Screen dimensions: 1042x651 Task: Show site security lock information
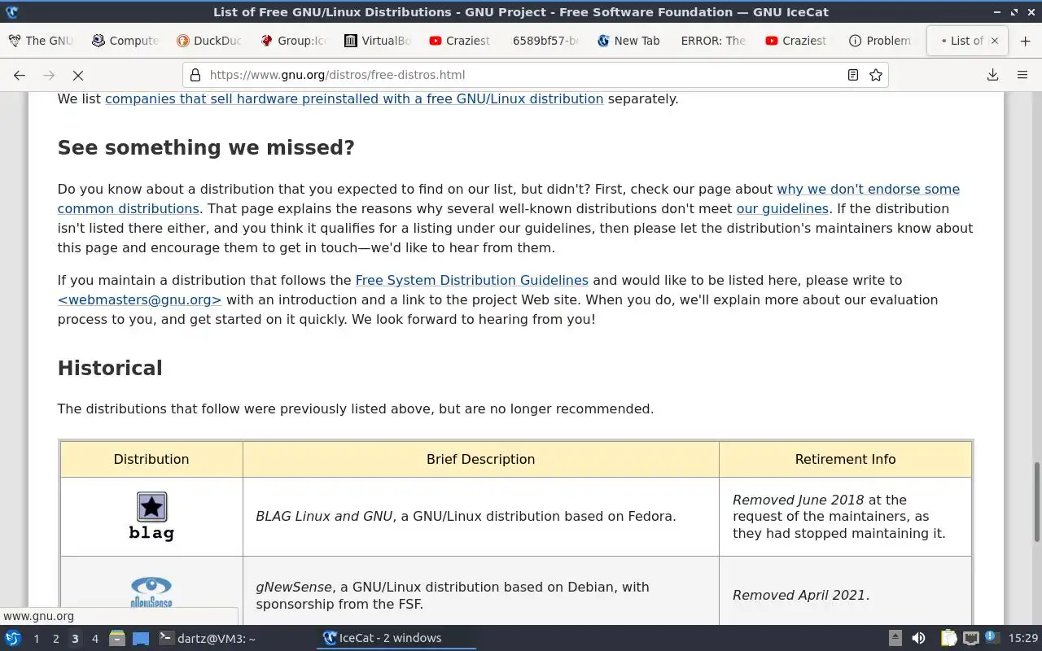tap(195, 75)
